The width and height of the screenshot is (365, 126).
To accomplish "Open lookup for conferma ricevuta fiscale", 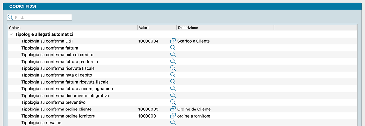I will coord(173,68).
